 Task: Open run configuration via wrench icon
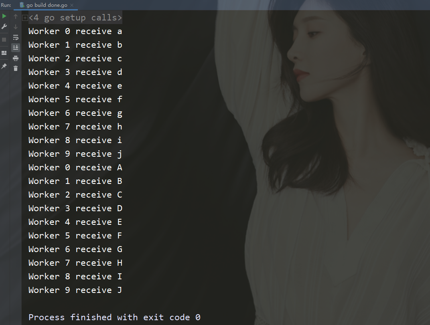[x=4, y=27]
